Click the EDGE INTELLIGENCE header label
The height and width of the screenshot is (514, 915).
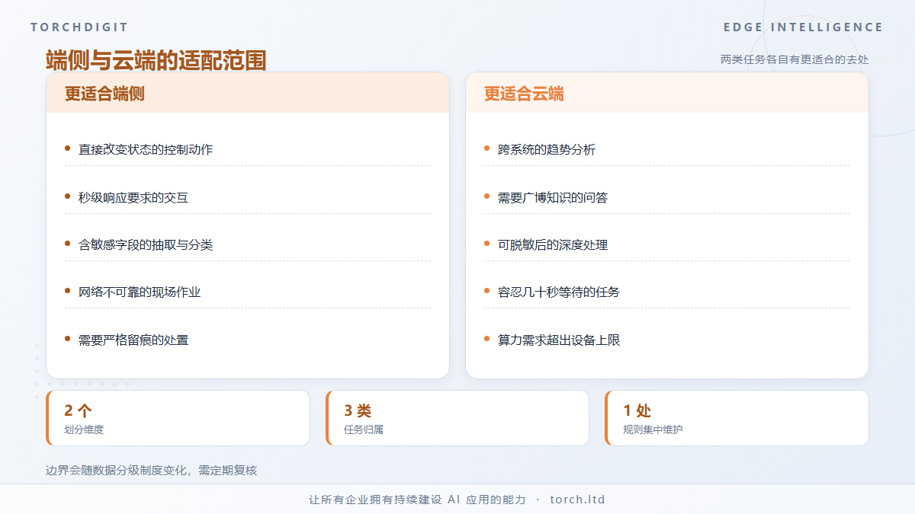(804, 27)
